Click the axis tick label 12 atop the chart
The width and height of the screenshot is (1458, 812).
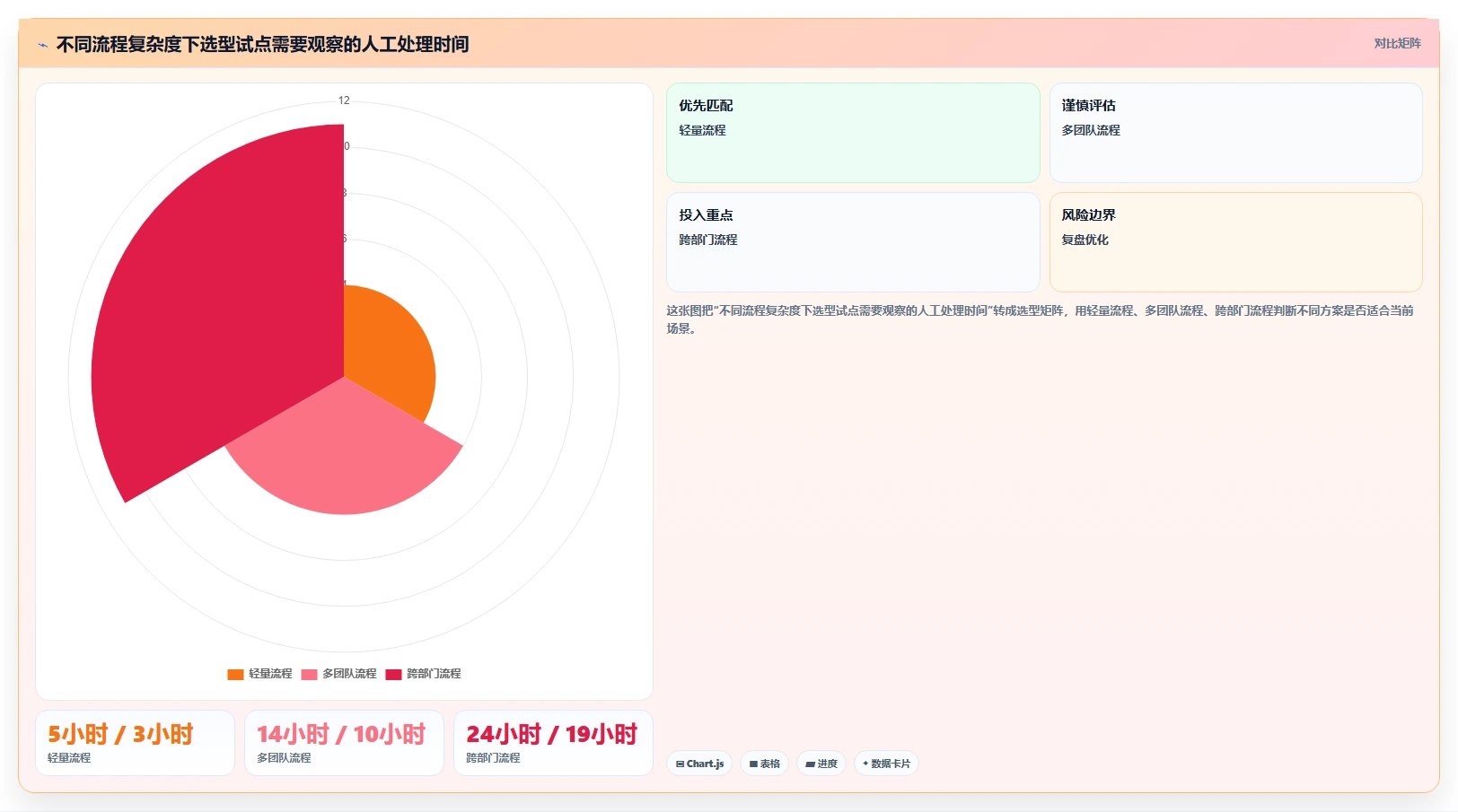pyautogui.click(x=344, y=100)
